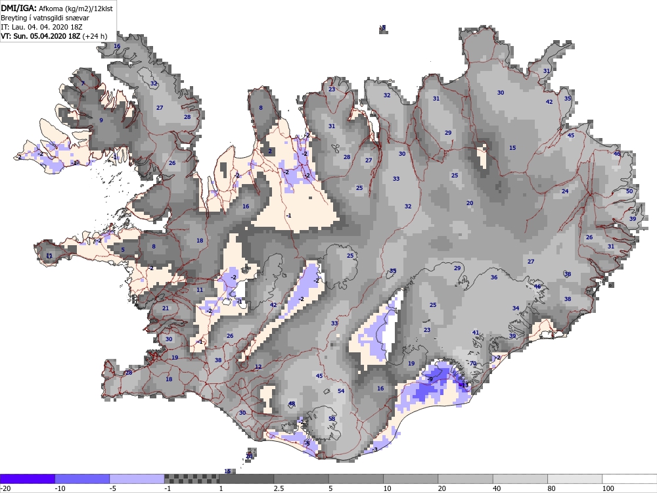Viewport: 657px width, 493px height.
Task: Click the value 21 on the map
Action: (166, 308)
